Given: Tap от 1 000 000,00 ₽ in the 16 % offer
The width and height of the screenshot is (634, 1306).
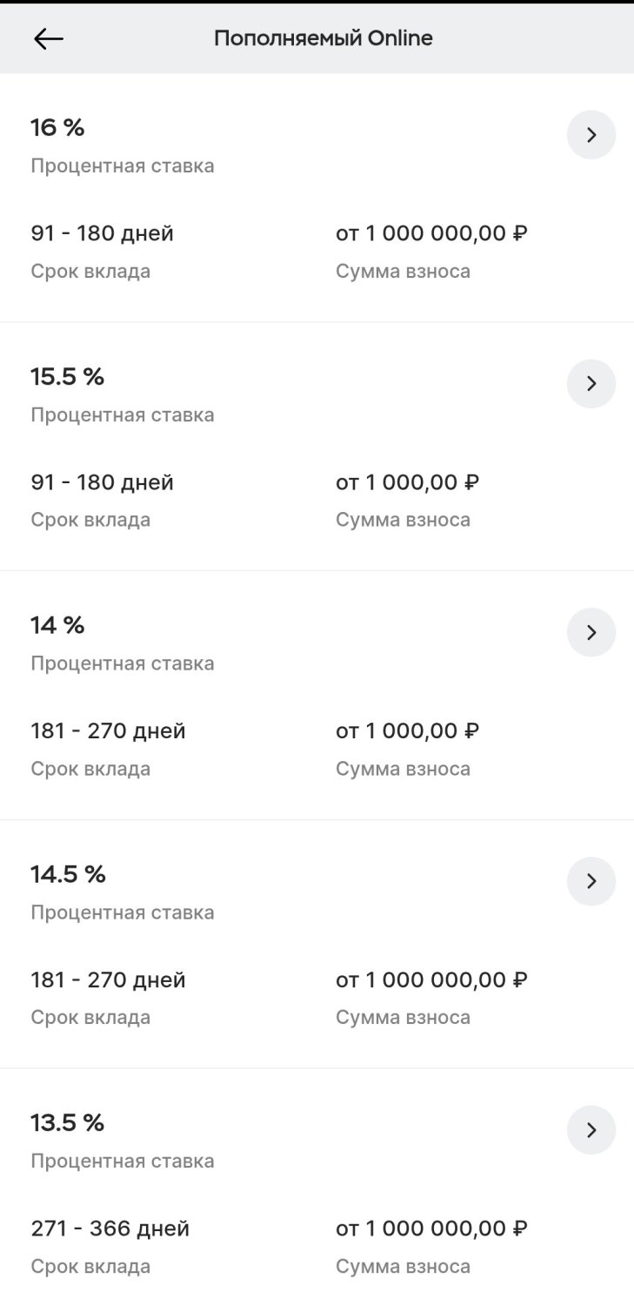Looking at the screenshot, I should pos(431,233).
